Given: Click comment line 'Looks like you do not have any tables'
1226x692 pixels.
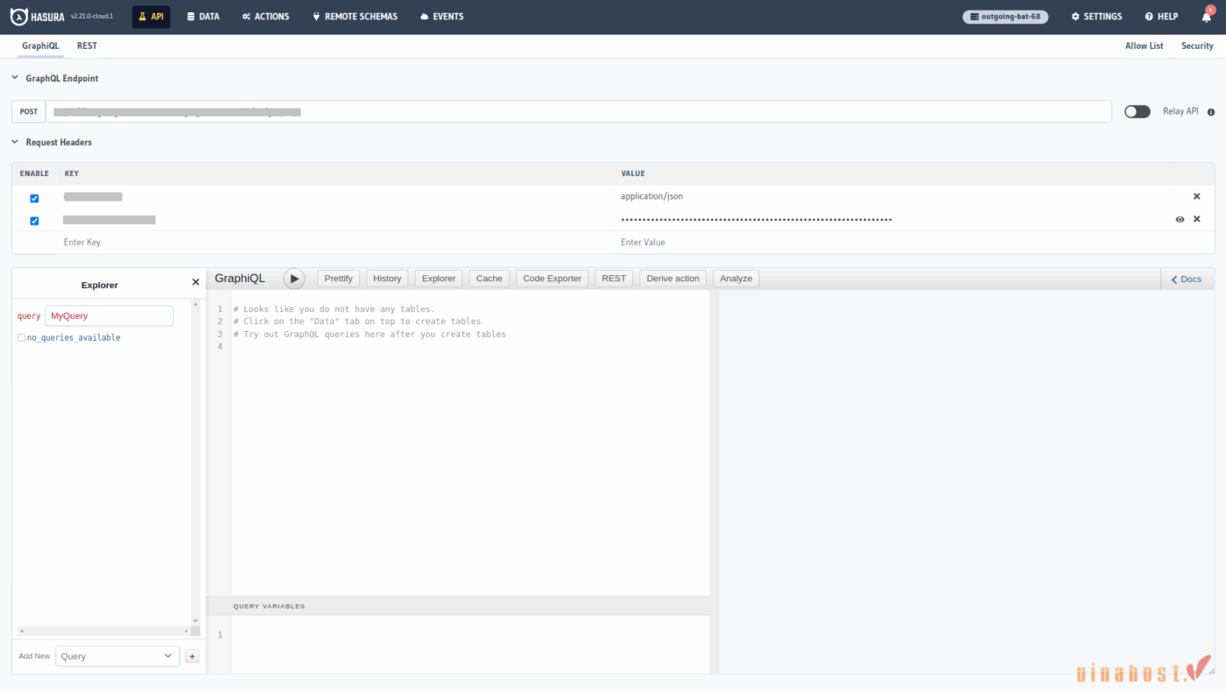Looking at the screenshot, I should point(334,308).
